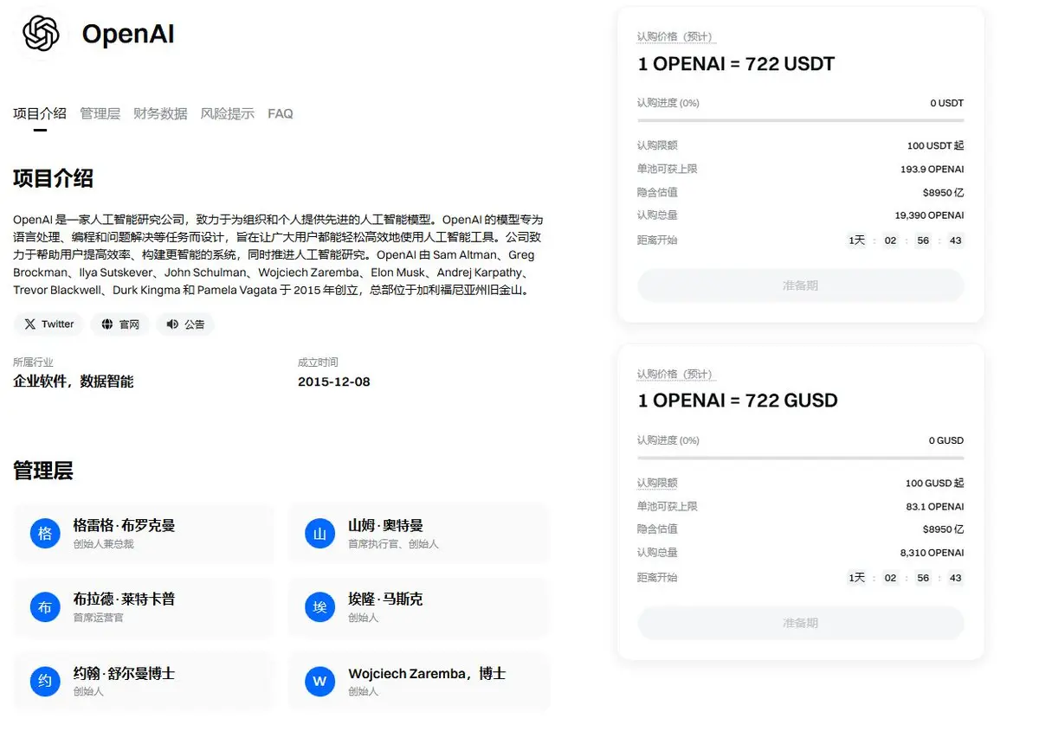
Task: Click 100 USDT 起 limit value
Action: pos(935,145)
